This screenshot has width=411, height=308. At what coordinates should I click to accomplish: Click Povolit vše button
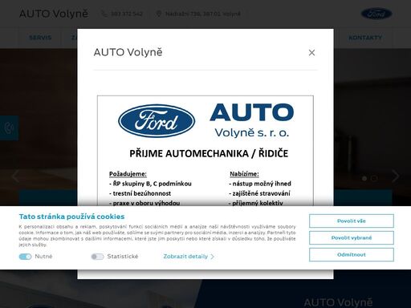[352, 221]
